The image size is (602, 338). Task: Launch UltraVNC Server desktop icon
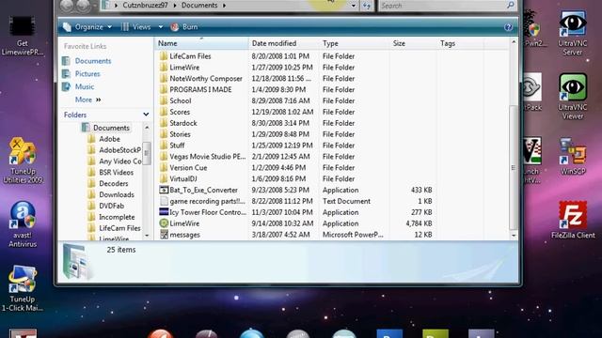573,34
